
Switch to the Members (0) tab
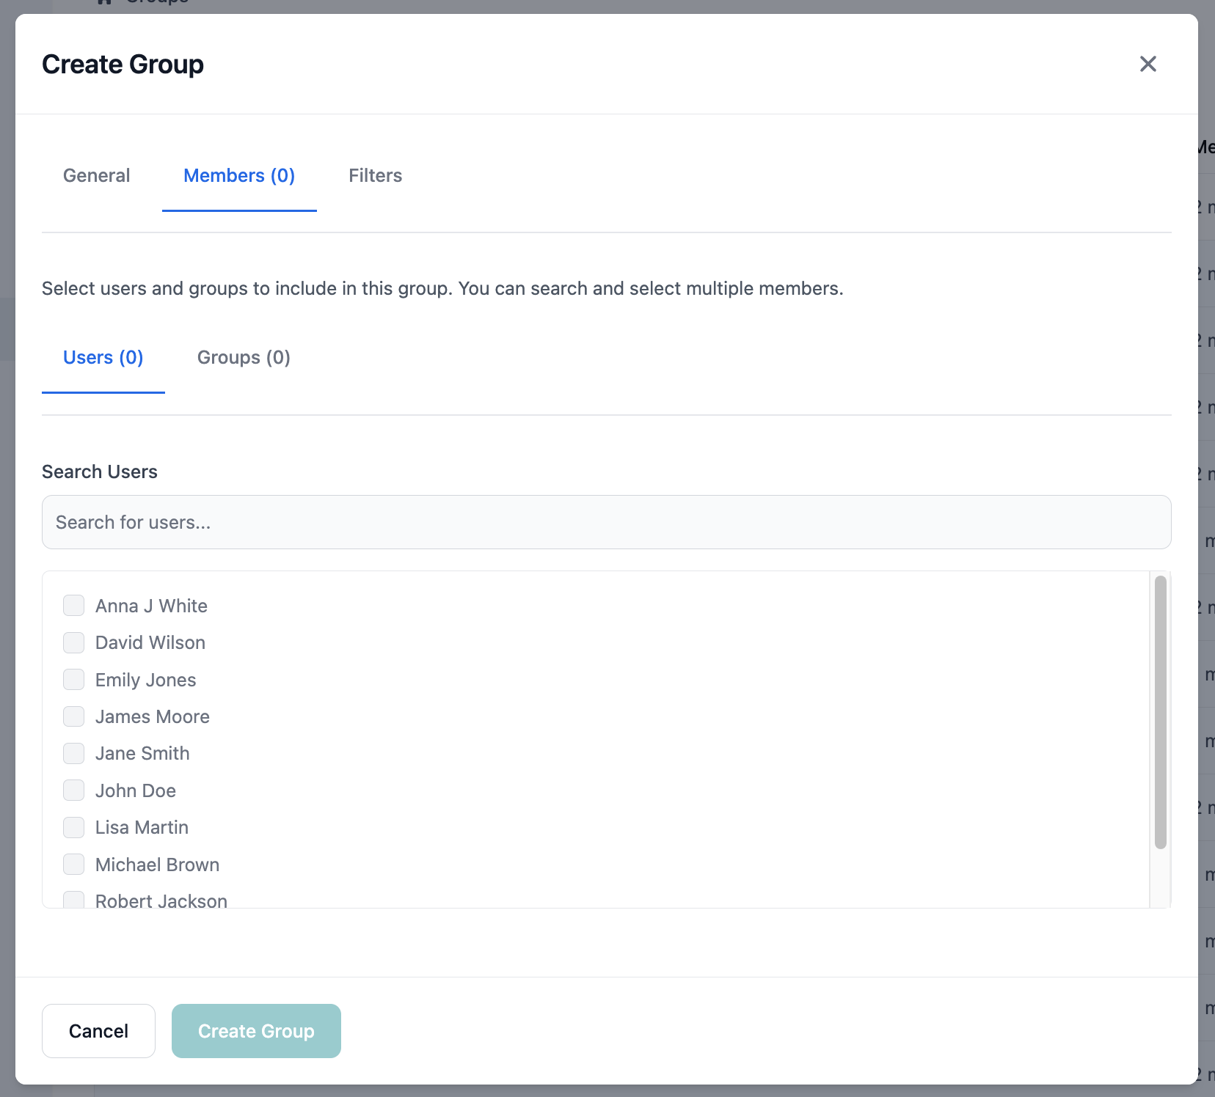(239, 175)
